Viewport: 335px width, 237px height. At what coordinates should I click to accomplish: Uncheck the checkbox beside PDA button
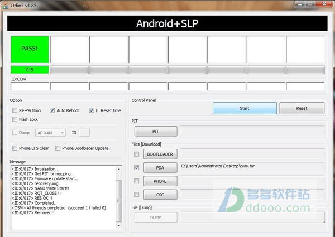pos(136,168)
